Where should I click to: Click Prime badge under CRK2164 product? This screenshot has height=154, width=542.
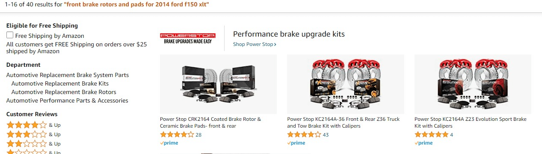click(169, 143)
